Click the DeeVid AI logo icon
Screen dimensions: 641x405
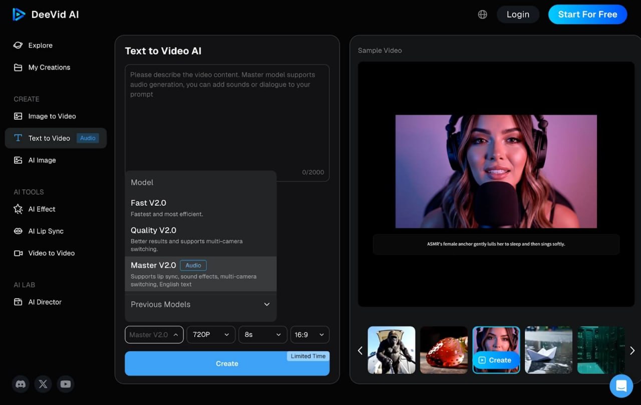pyautogui.click(x=19, y=15)
